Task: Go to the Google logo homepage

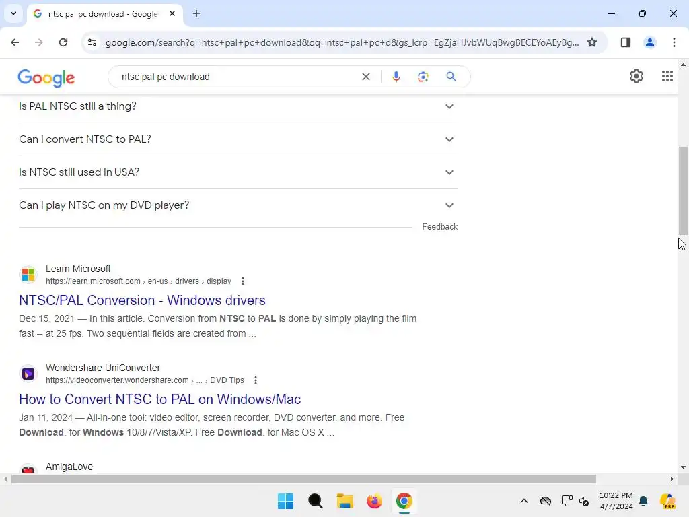Action: pos(46,78)
